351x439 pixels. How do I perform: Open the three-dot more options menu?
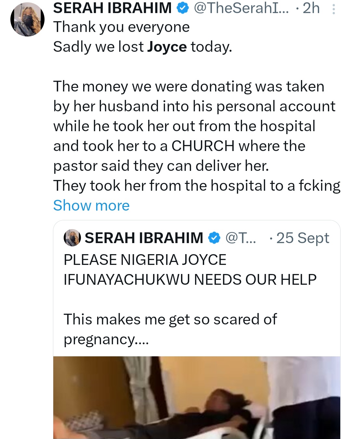click(333, 9)
